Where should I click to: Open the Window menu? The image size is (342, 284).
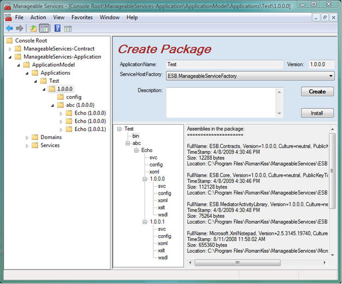pos(110,17)
